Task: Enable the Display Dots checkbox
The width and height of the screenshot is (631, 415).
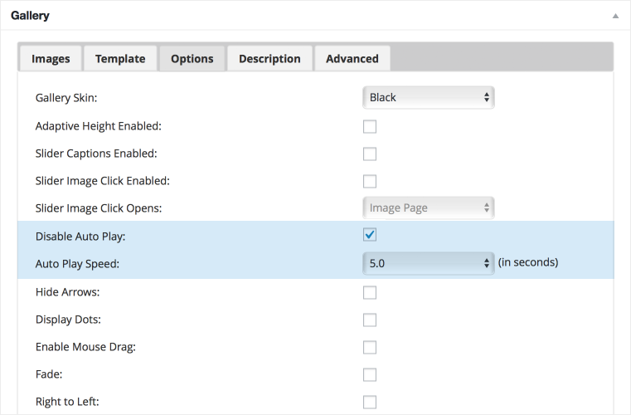Action: pos(370,320)
